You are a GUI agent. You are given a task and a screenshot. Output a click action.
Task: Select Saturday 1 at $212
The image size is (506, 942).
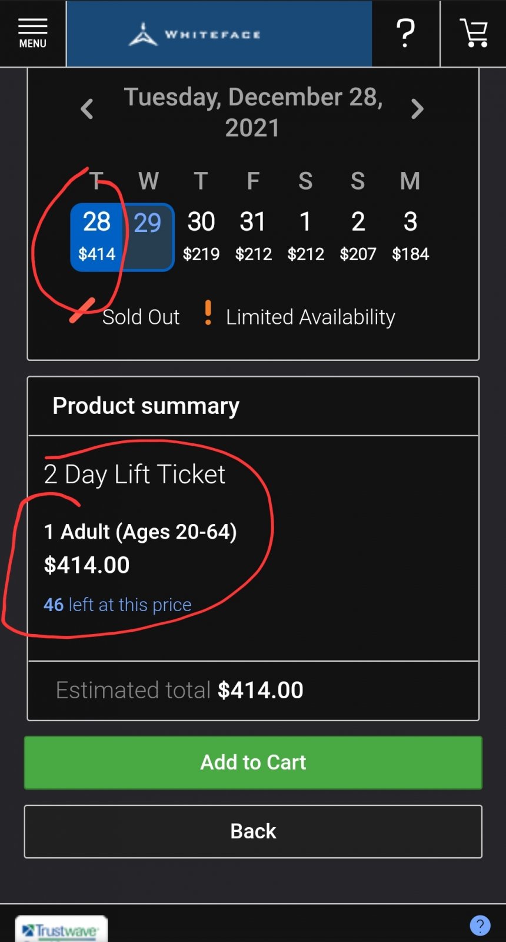305,237
